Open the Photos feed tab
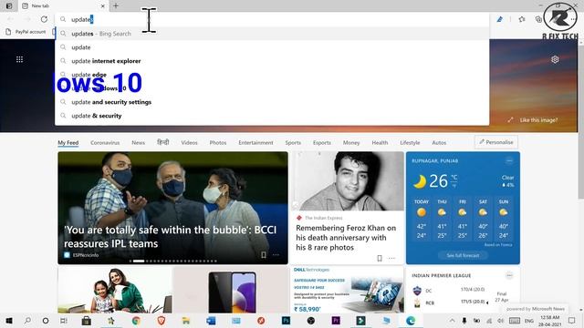 coord(218,142)
